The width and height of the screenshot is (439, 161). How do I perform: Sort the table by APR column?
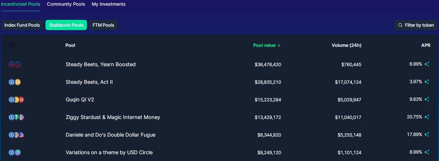(426, 45)
